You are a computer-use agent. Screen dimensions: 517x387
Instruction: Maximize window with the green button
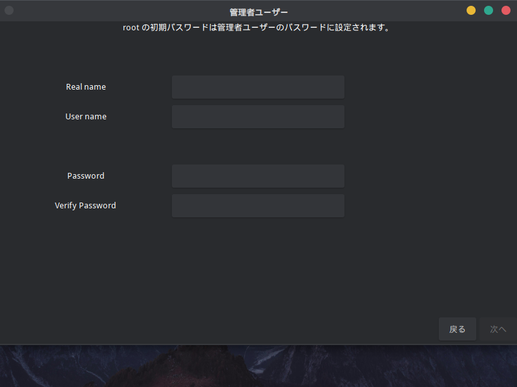tap(489, 10)
